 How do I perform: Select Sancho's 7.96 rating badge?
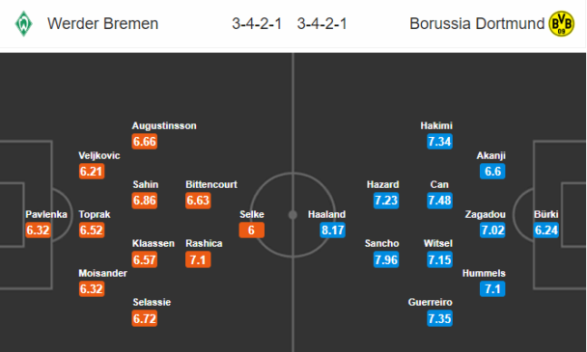tap(386, 259)
